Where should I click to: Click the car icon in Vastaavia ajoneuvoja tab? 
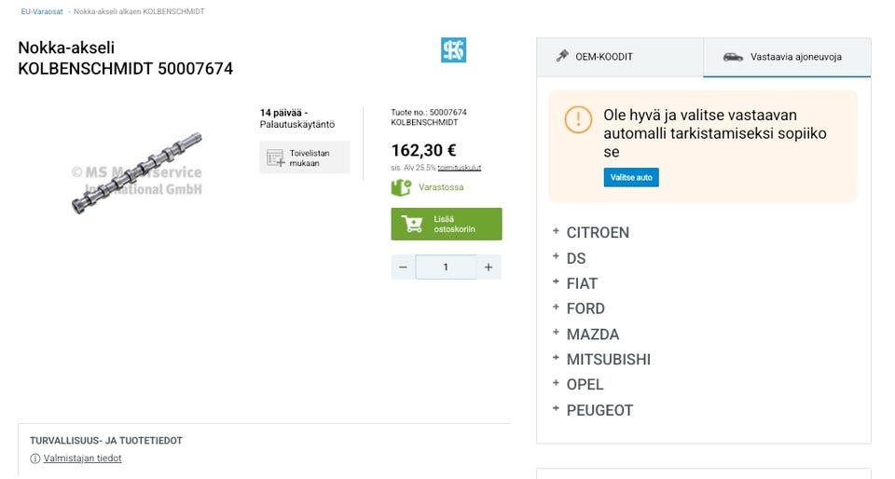[733, 57]
